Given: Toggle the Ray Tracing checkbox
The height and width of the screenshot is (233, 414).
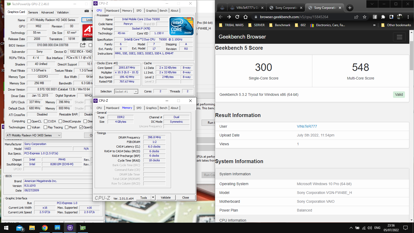Looking at the screenshot, I should point(45,127).
